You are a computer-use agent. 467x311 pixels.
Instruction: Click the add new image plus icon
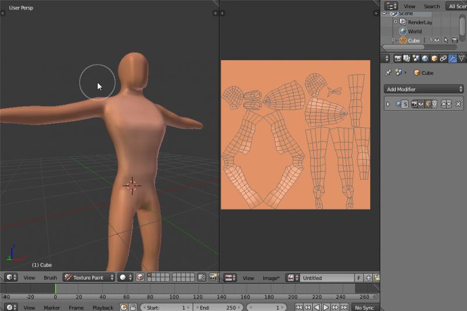368,278
